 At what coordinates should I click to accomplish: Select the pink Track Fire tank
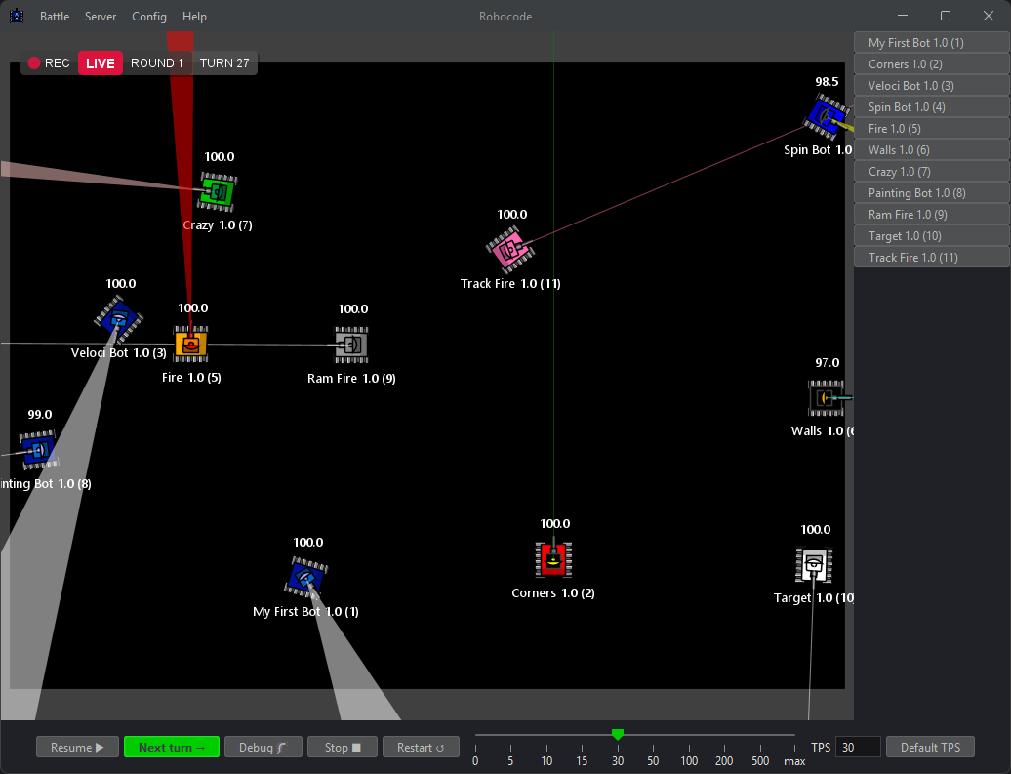point(510,250)
